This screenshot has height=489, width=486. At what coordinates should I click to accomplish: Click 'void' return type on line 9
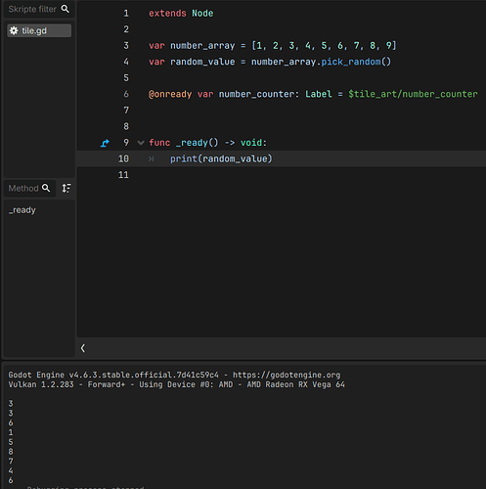(251, 143)
